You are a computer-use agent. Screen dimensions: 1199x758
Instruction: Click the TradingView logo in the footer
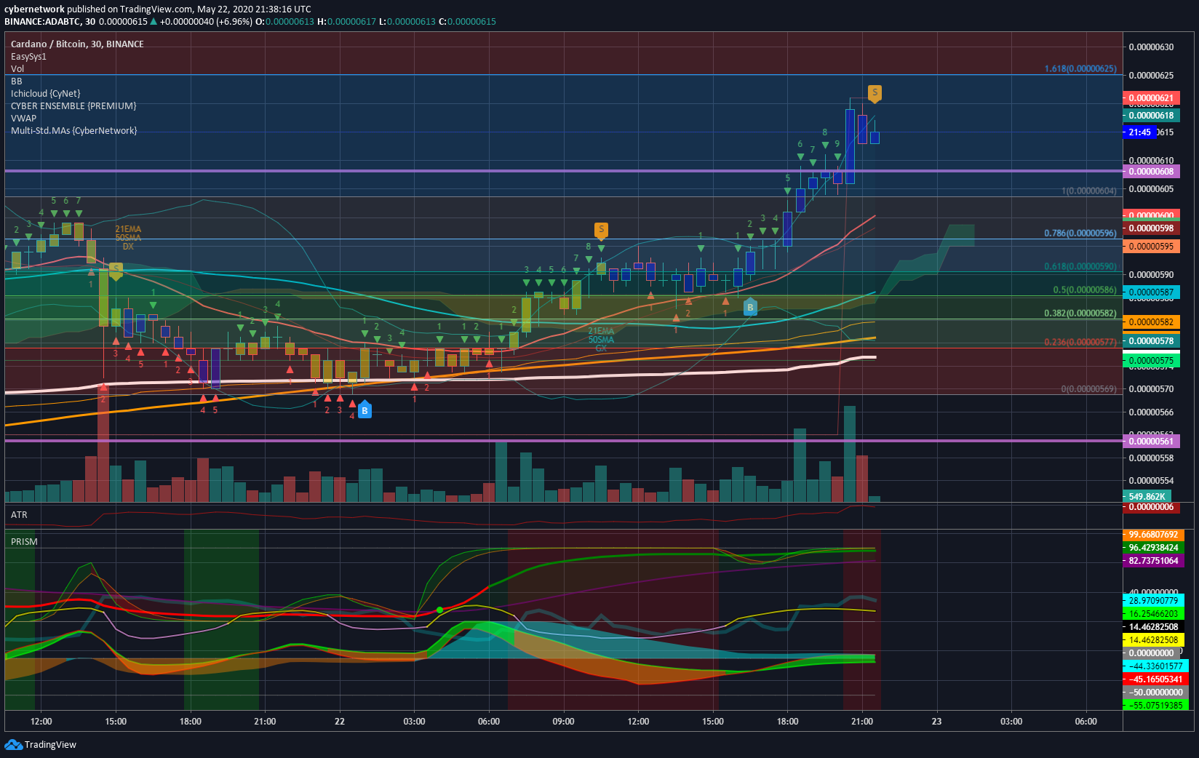pos(41,744)
